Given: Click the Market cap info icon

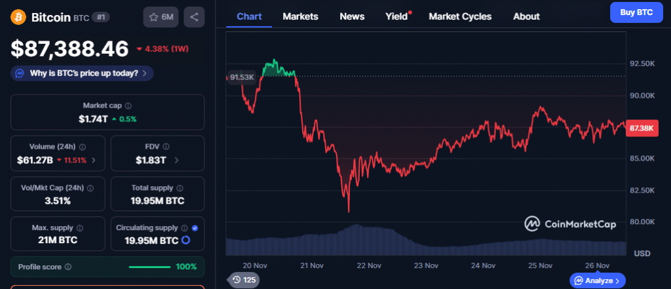Looking at the screenshot, I should pyautogui.click(x=128, y=106).
